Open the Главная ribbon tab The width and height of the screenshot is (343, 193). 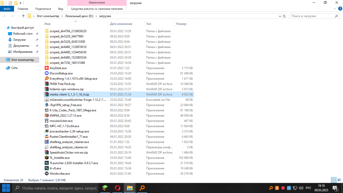[23, 9]
